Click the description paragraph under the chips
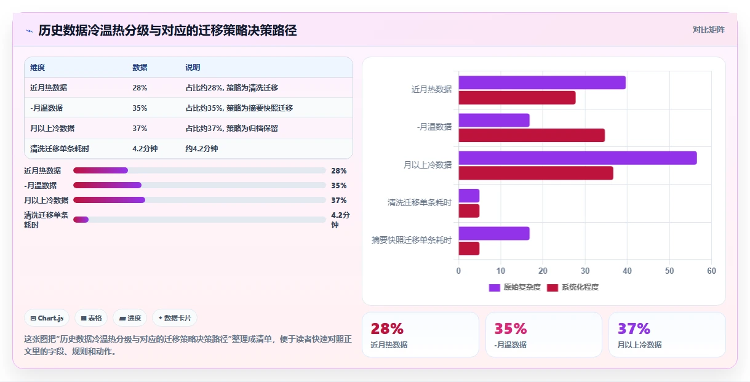Image resolution: width=750 pixels, height=382 pixels. (x=188, y=345)
